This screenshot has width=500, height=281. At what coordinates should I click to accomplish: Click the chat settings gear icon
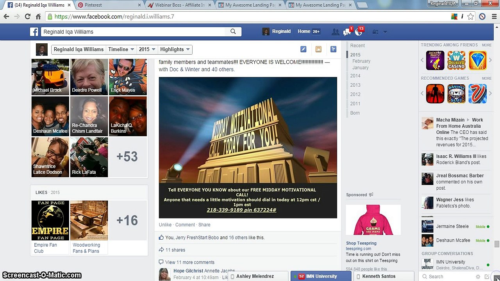(478, 277)
